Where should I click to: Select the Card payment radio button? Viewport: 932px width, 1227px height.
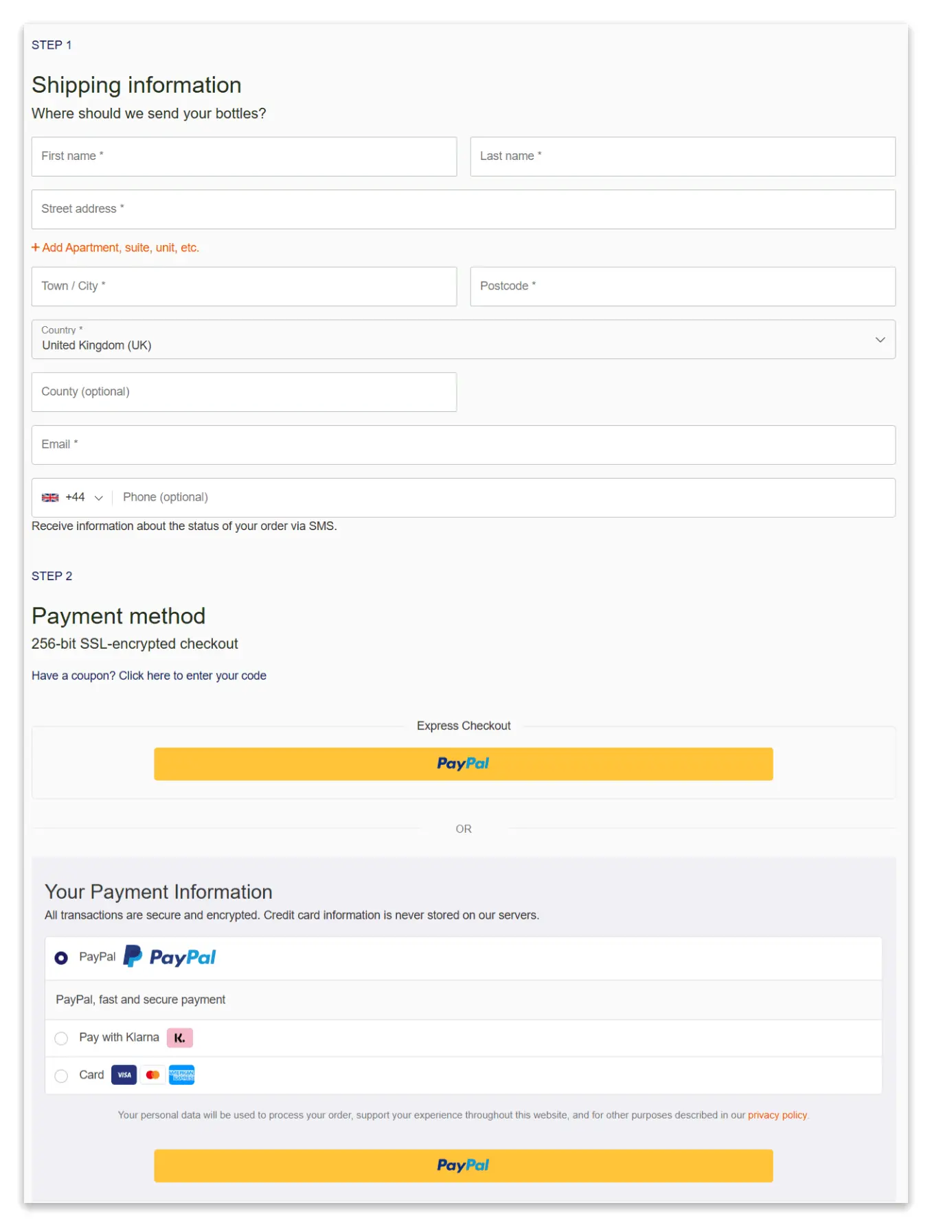point(61,1075)
